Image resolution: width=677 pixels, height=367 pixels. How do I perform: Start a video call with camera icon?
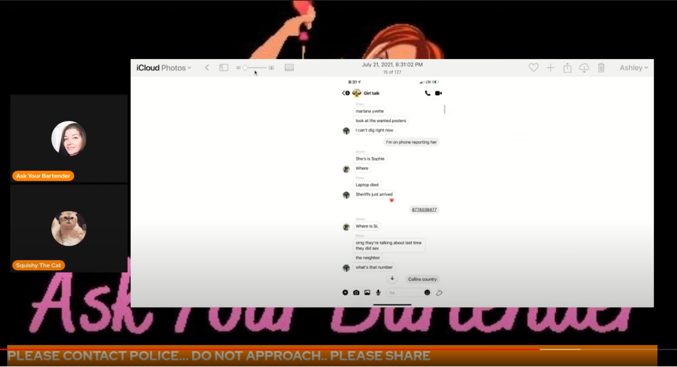pyautogui.click(x=438, y=93)
